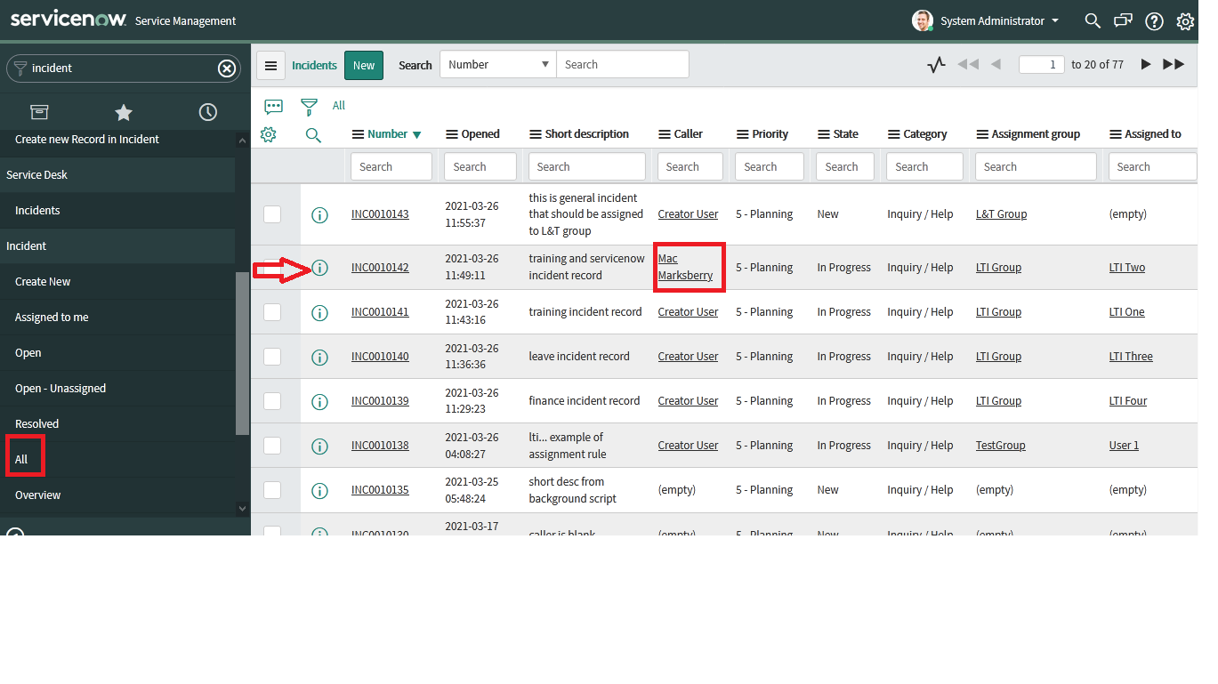Open incident INC0010142 link

click(x=380, y=268)
